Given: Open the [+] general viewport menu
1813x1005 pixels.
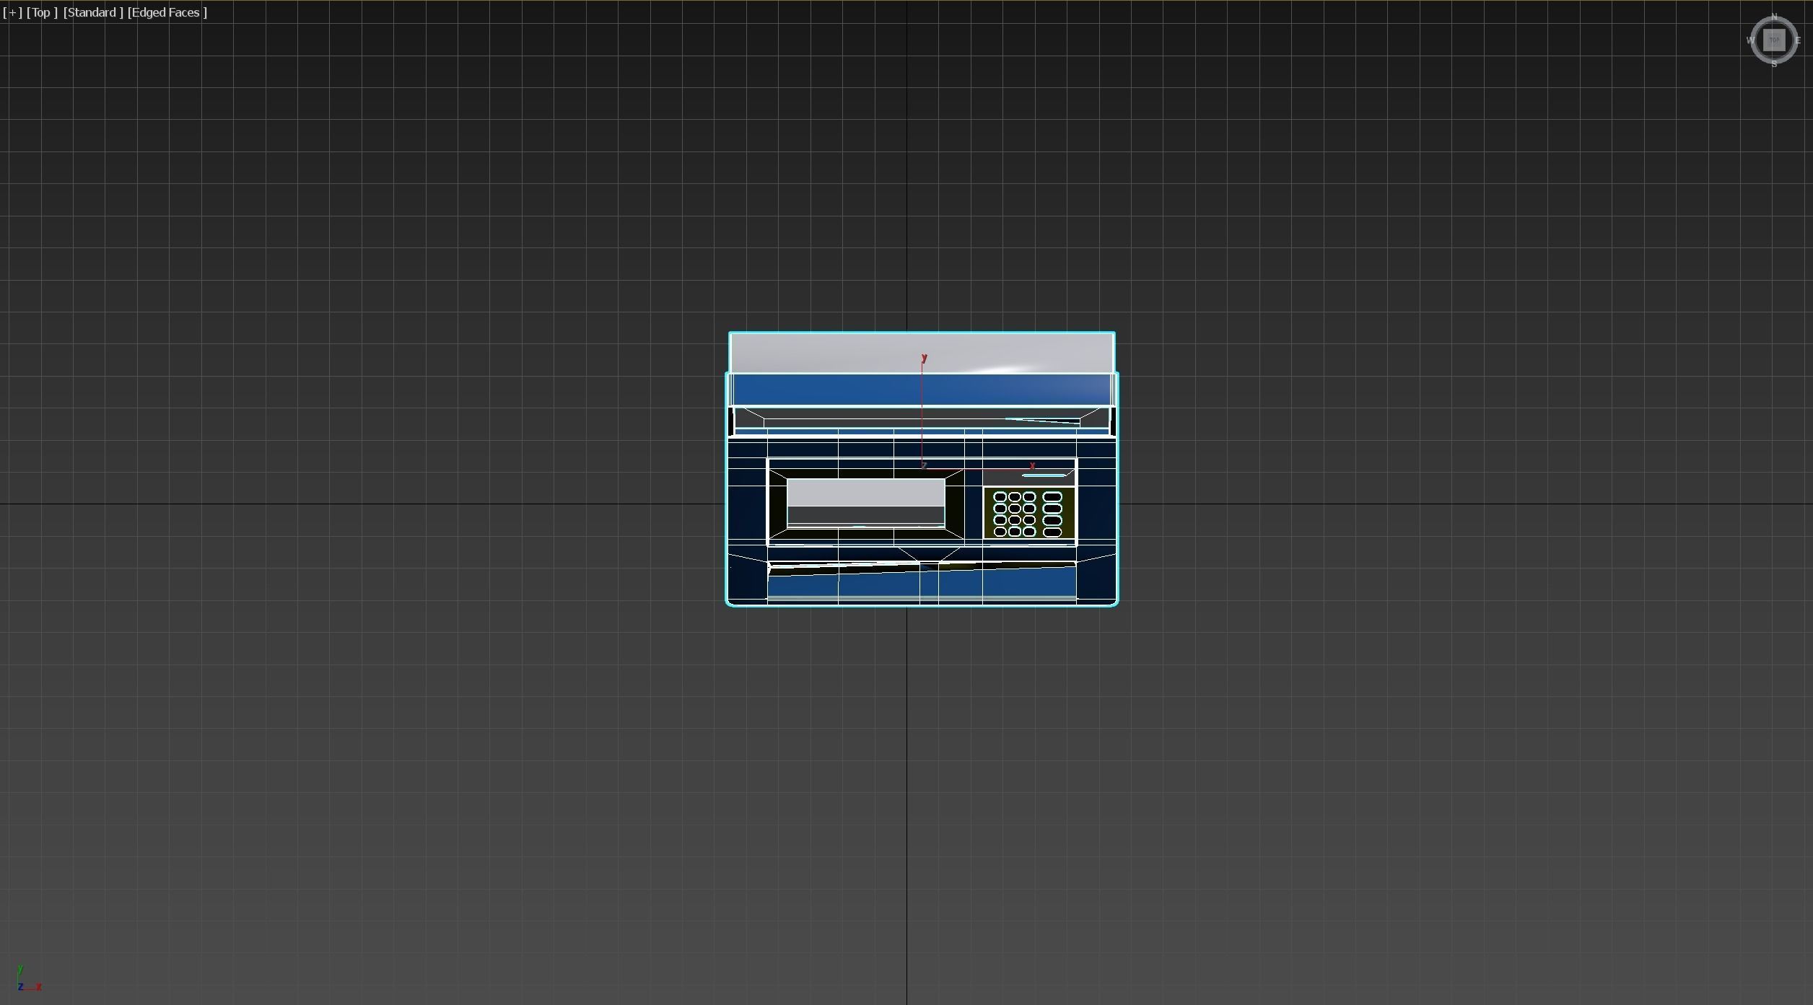Looking at the screenshot, I should pos(12,12).
